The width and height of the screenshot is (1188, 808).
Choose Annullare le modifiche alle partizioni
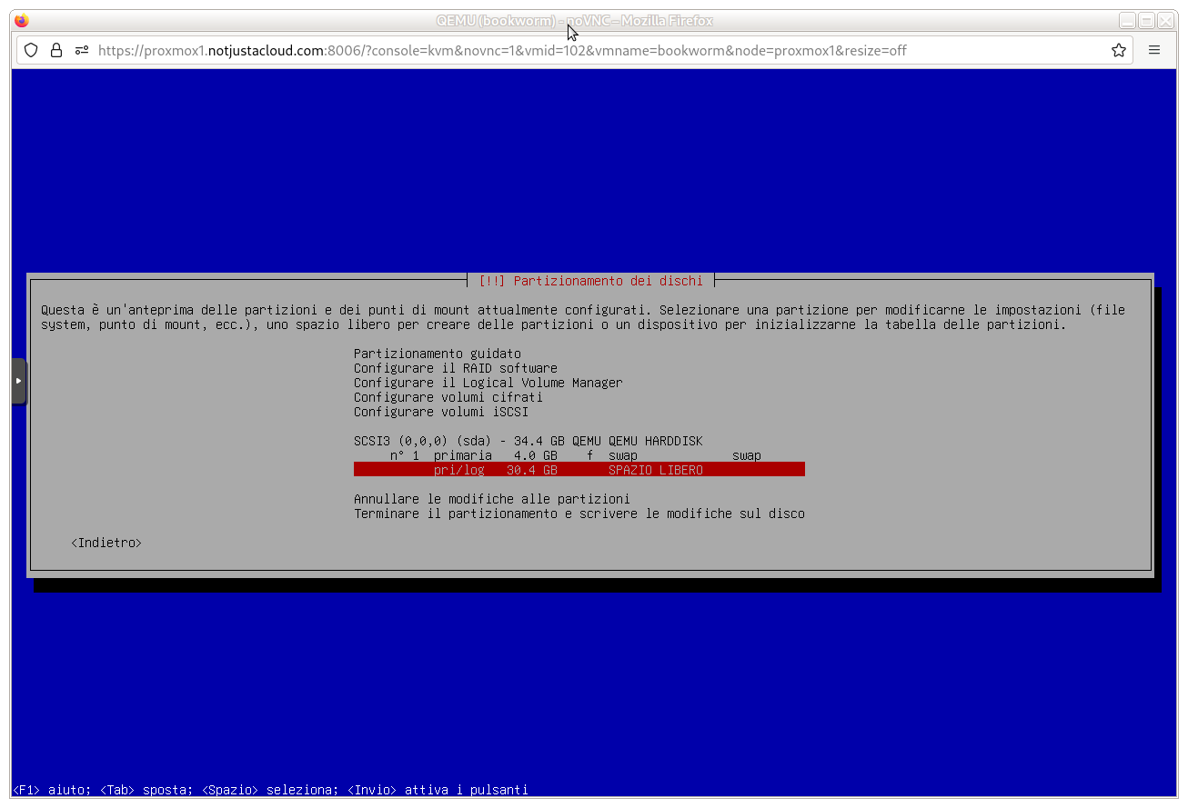point(492,499)
